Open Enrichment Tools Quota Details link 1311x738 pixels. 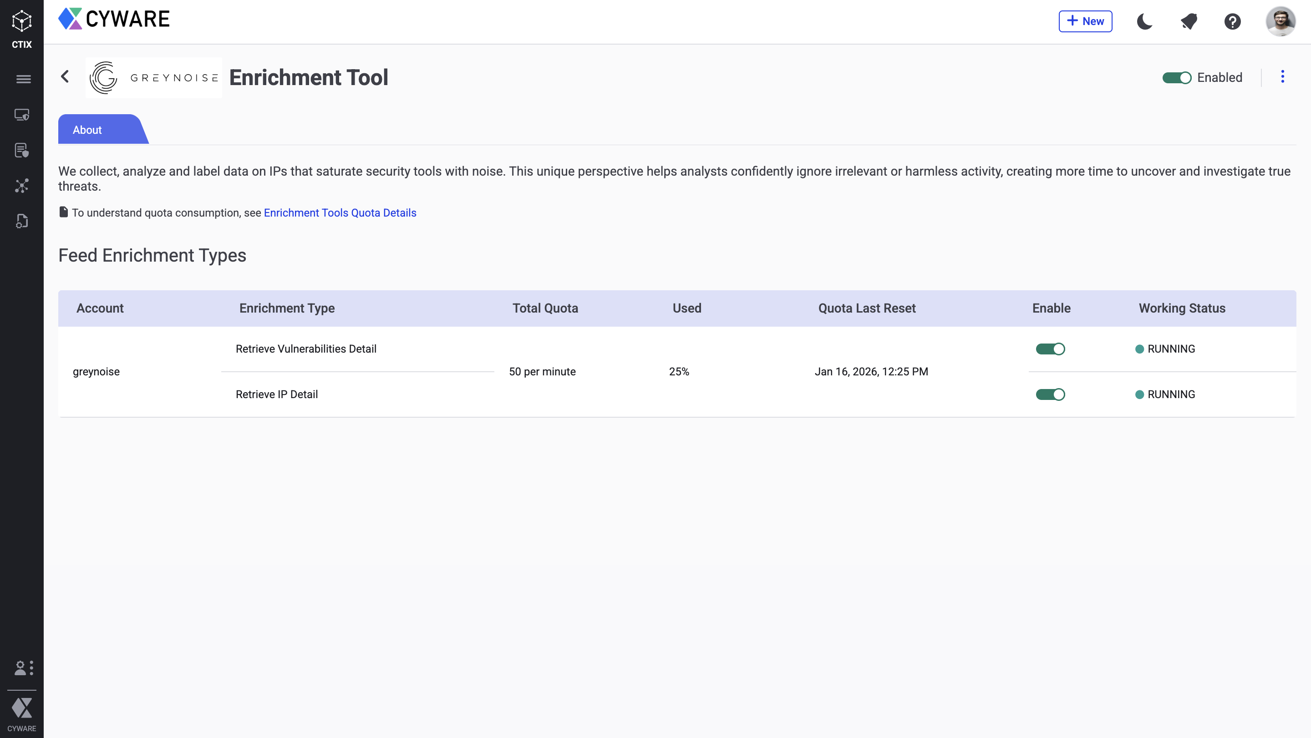click(x=340, y=212)
